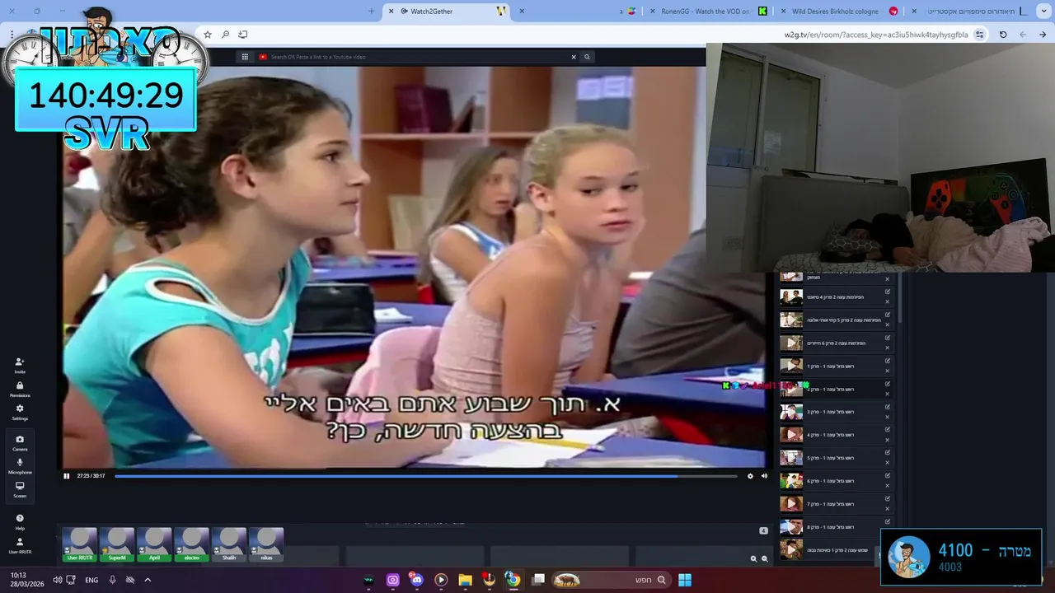1055x593 pixels.
Task: Toggle Camera in the sidebar
Action: click(20, 443)
